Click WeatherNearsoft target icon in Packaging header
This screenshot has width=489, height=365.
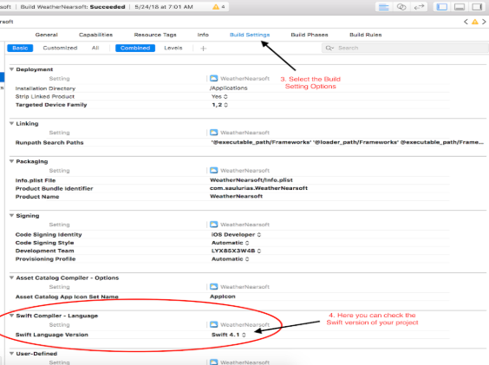coord(213,170)
